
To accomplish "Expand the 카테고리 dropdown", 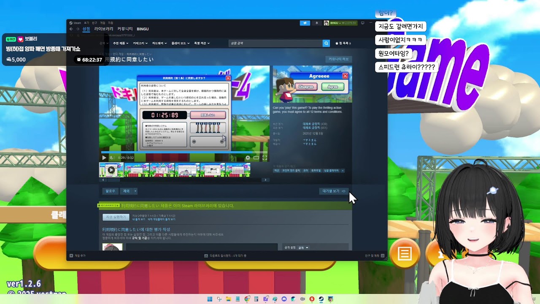I will click(140, 43).
